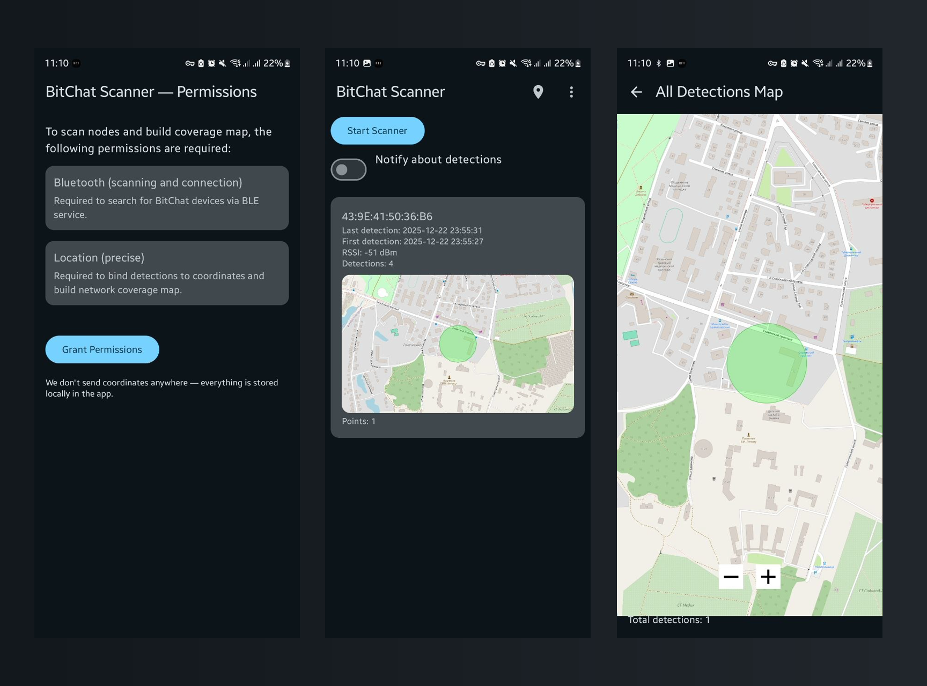Viewport: 927px width, 686px height.
Task: Tap the Start Scanner button
Action: click(x=377, y=131)
